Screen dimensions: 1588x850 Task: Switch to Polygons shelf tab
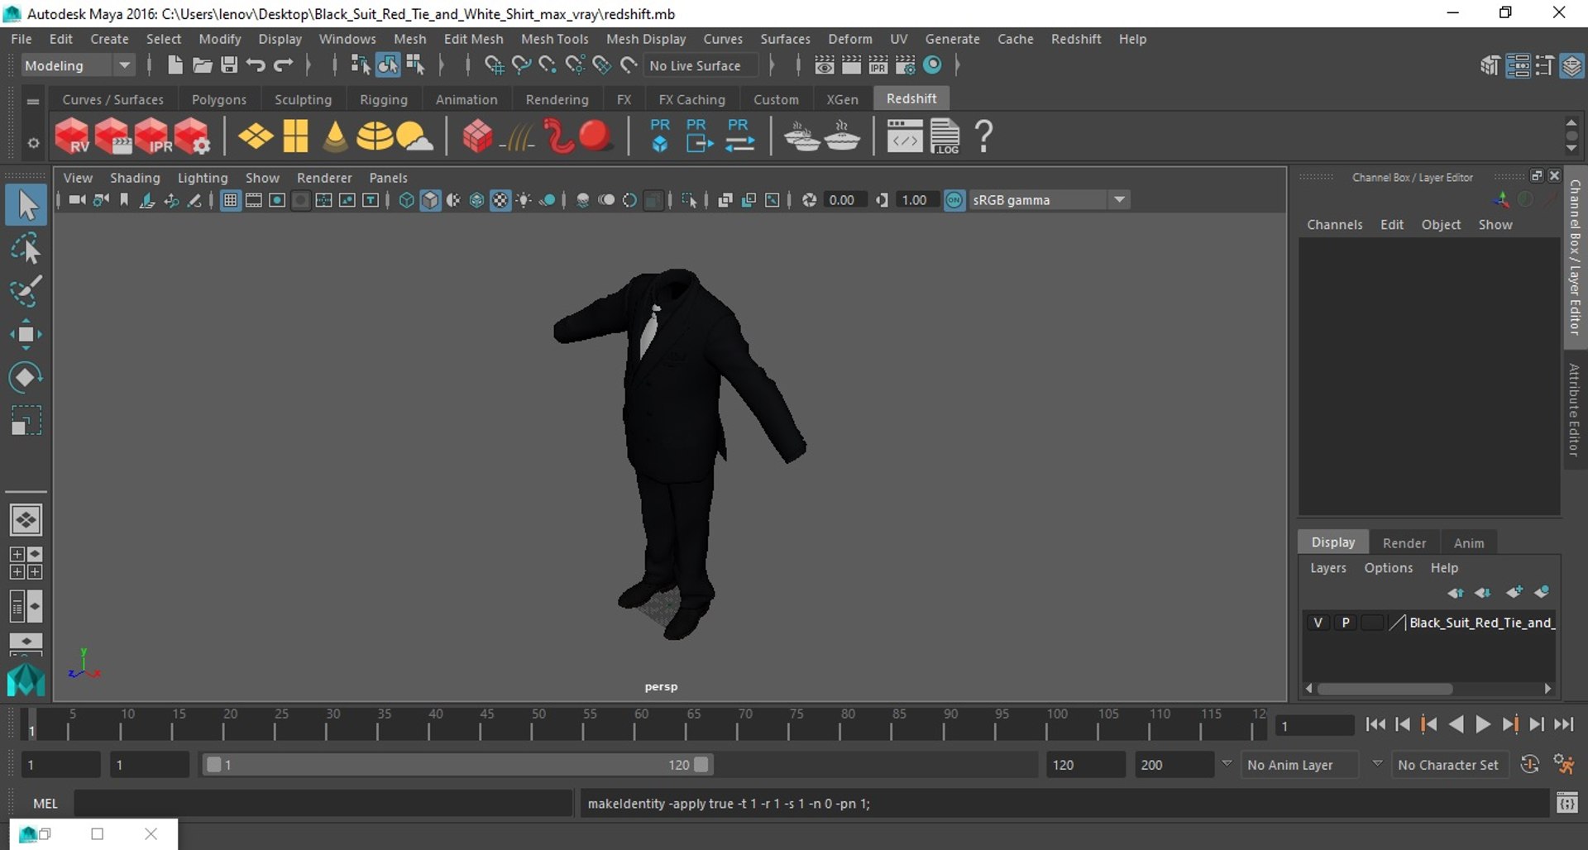218,99
